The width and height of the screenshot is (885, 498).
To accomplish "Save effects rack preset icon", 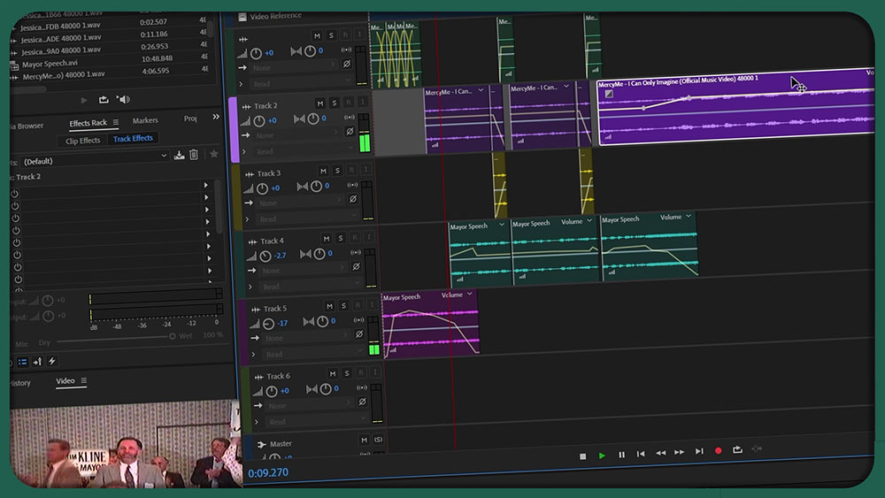I will pyautogui.click(x=179, y=155).
